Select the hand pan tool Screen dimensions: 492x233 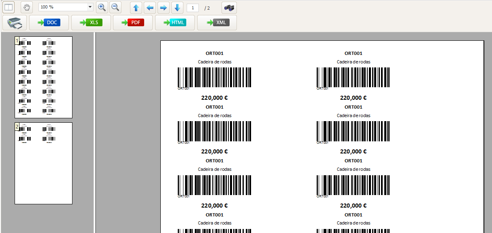(27, 7)
